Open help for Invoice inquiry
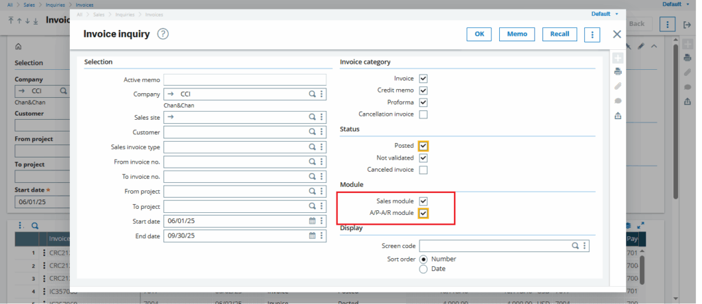 (163, 34)
